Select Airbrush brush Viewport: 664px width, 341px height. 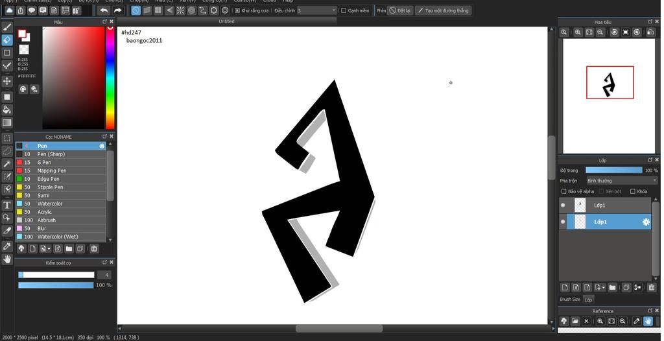[60, 220]
